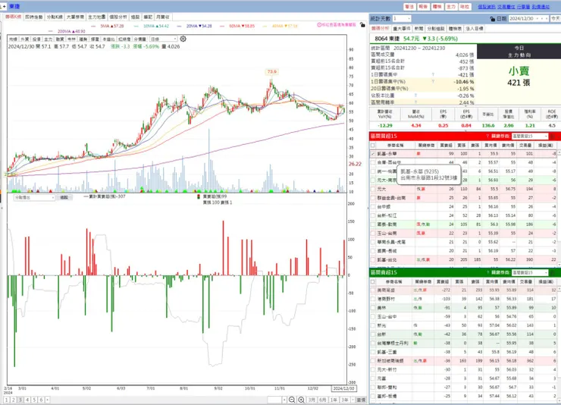This screenshot has width=561, height=405.
Task: Check the 玉山-台南 row checkbox
Action: 373,234
